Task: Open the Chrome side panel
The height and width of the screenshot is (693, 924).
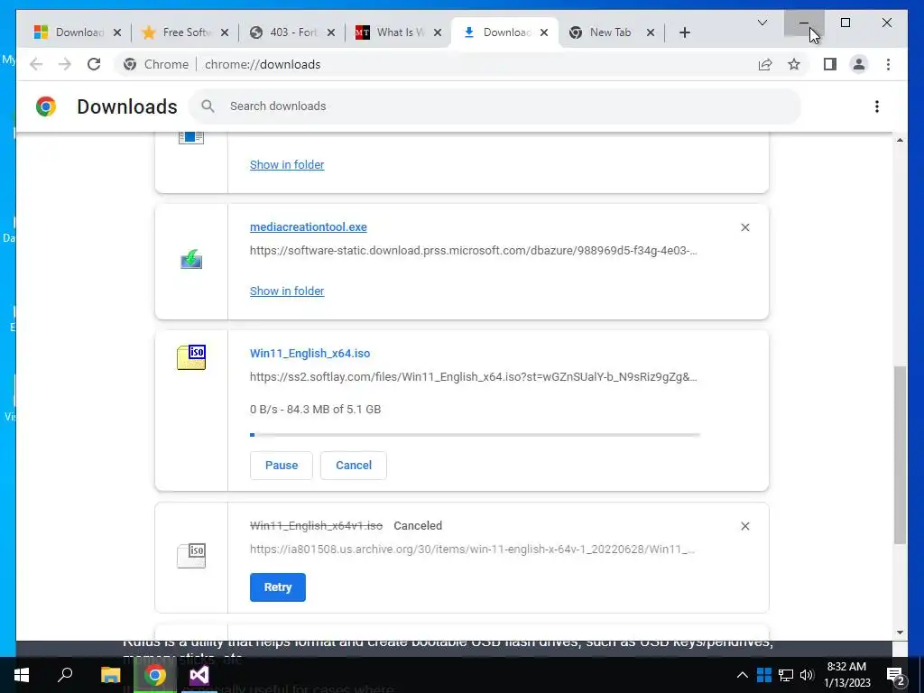Action: tap(830, 64)
